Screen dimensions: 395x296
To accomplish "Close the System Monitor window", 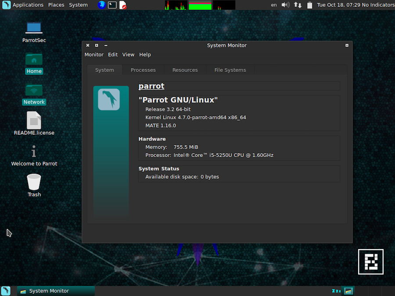I will tap(88, 45).
